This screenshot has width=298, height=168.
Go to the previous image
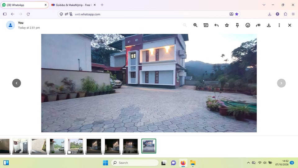tap(16, 83)
